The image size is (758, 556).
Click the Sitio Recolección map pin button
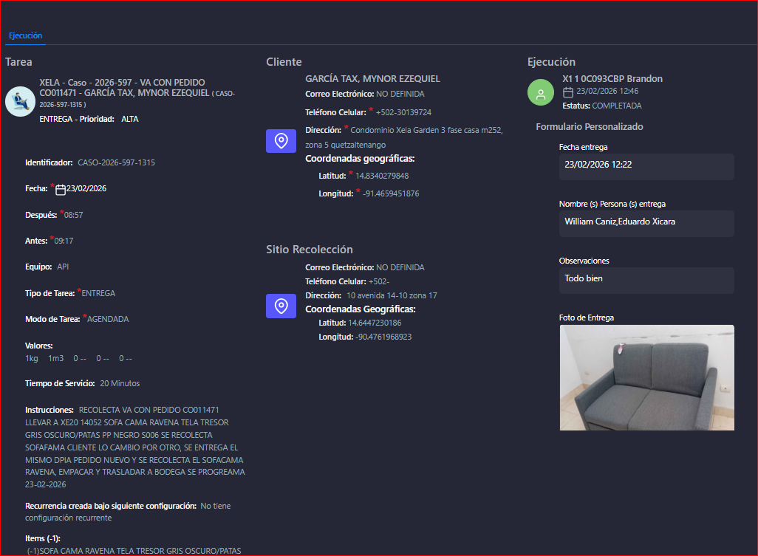[x=281, y=306]
